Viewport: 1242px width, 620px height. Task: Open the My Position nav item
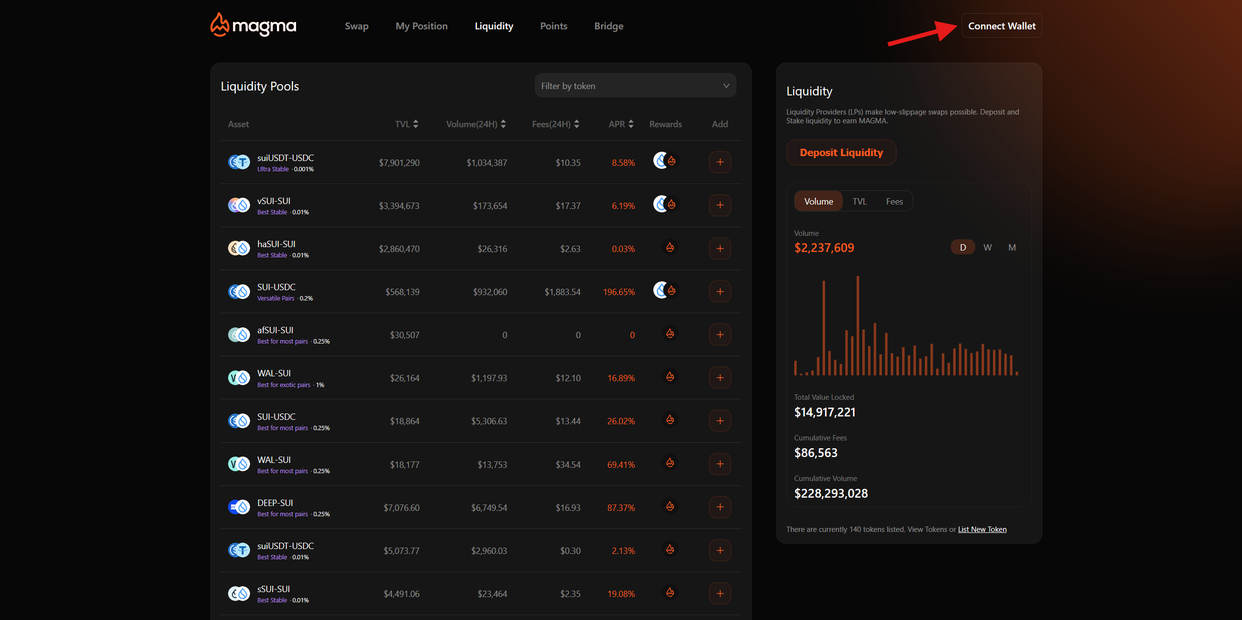[x=421, y=26]
